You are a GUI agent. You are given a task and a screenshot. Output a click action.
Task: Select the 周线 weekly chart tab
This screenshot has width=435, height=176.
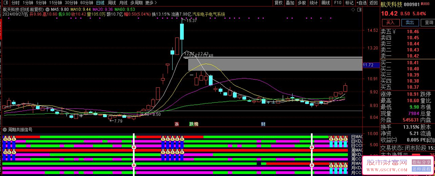[112, 3]
